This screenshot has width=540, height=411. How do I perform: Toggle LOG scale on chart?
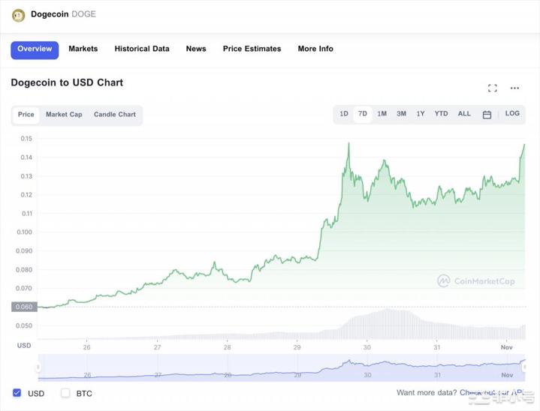[x=512, y=114]
